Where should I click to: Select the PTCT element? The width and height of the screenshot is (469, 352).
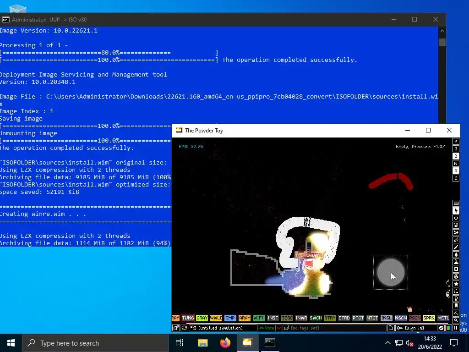pos(358,318)
